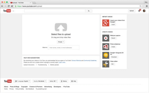Open the Photo slideshow icon
This screenshot has height=93, width=149.
pyautogui.click(x=106, y=47)
